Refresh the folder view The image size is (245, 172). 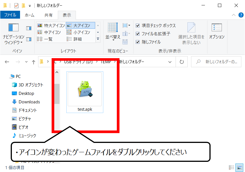[x=181, y=62]
